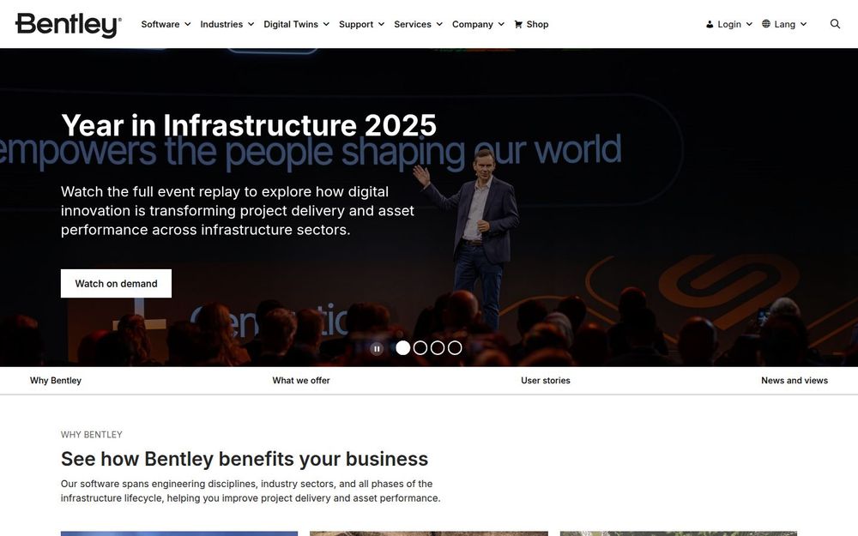Image resolution: width=858 pixels, height=536 pixels.
Task: Click the Lang text
Action: click(x=785, y=24)
